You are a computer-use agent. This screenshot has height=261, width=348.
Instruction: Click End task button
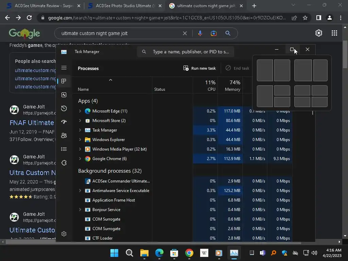[237, 68]
